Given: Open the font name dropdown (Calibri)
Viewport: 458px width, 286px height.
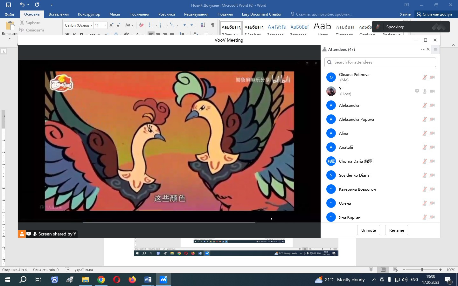Looking at the screenshot, I should click(91, 25).
